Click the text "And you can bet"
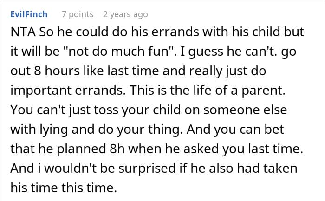This screenshot has height=201, width=325. [235, 130]
